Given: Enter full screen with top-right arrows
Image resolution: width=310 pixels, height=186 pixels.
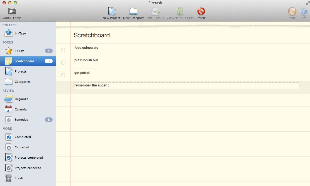Looking at the screenshot, I should (307, 3).
